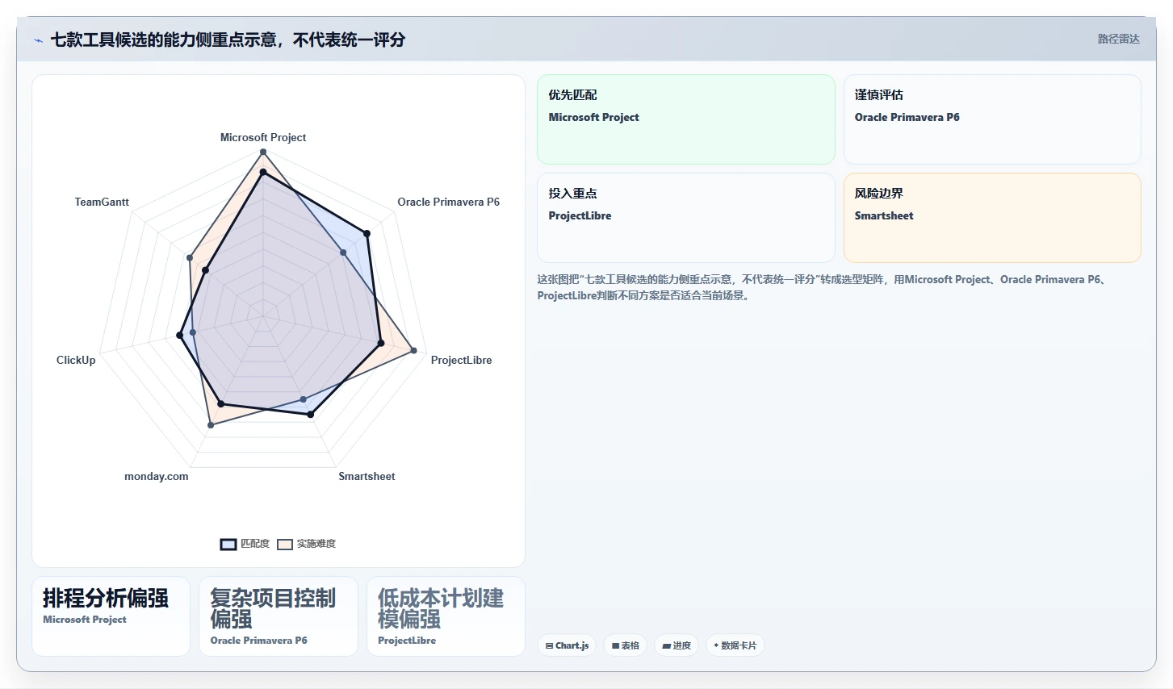Click the ProjectLibre radar axis label
Screen dimensions: 1173x689
pyautogui.click(x=461, y=361)
